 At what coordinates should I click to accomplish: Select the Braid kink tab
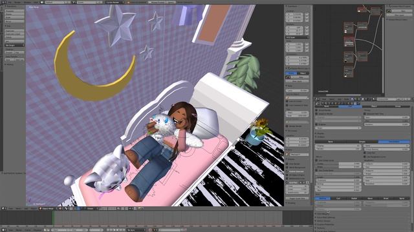point(386,198)
